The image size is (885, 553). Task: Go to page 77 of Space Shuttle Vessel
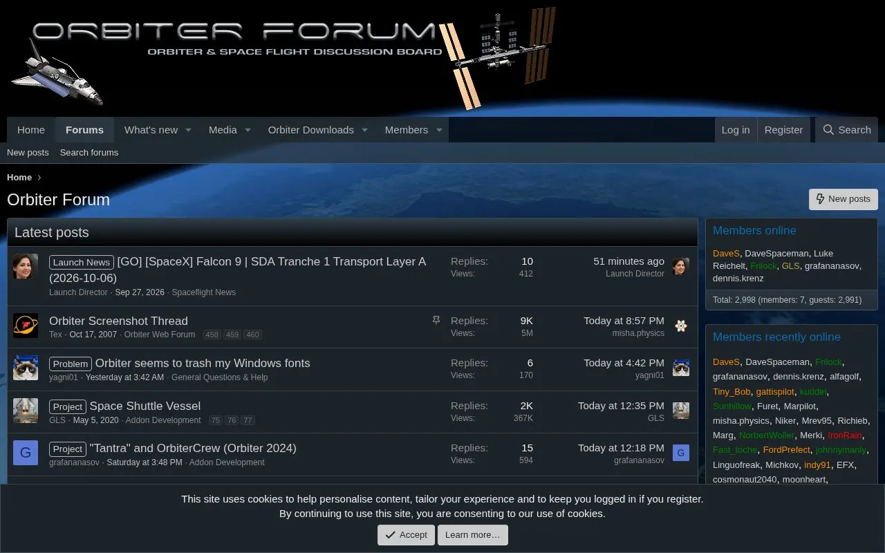tap(248, 420)
